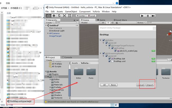Switch to the Asset Store tab
This screenshot has width=172, height=108.
coord(120,20)
